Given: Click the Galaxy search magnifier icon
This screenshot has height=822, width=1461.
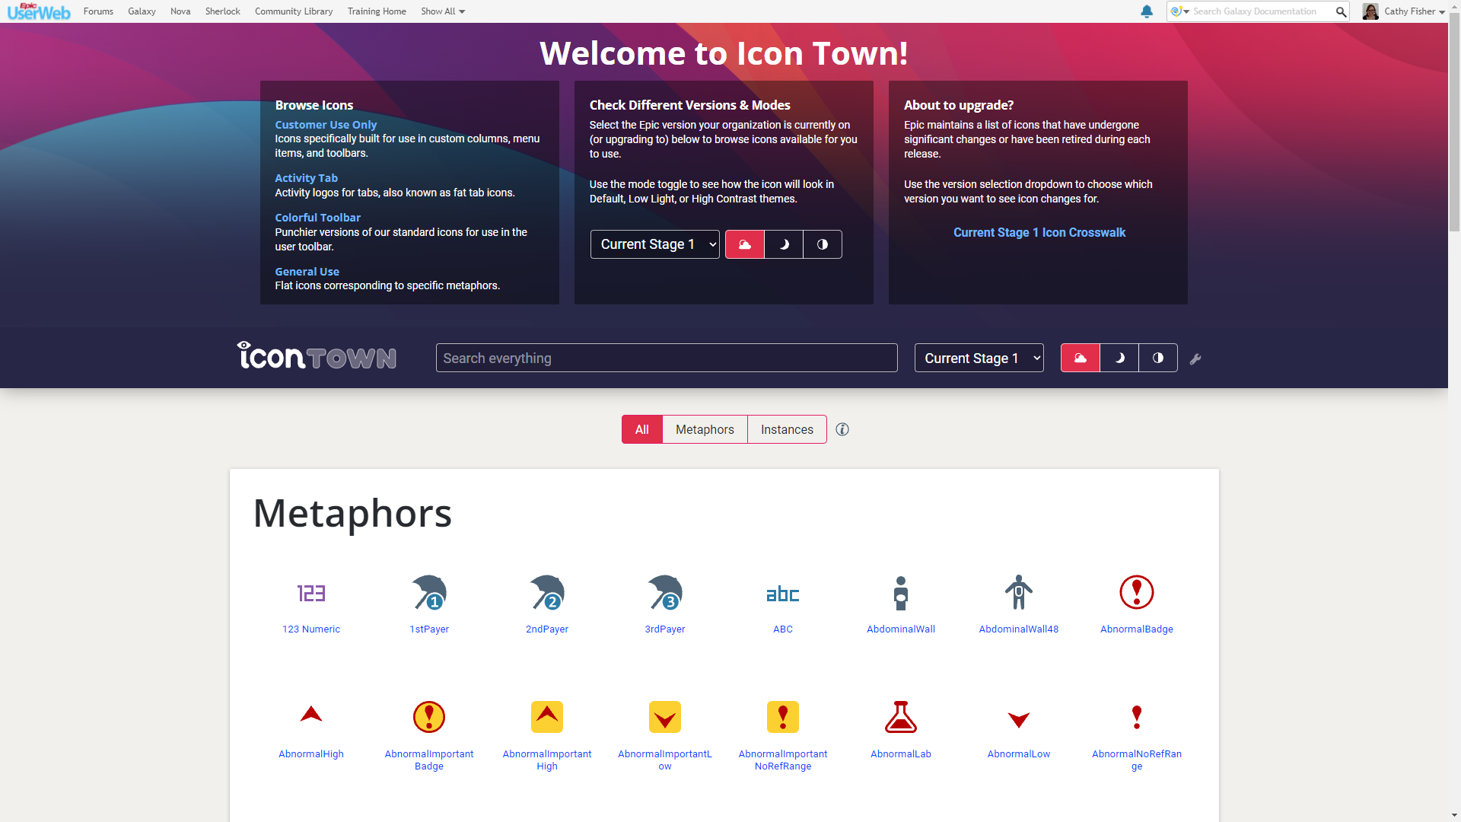Looking at the screenshot, I should click(1341, 11).
